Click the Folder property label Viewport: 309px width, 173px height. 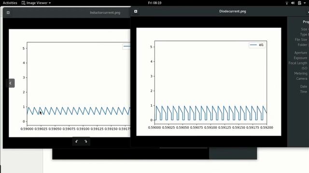point(302,45)
